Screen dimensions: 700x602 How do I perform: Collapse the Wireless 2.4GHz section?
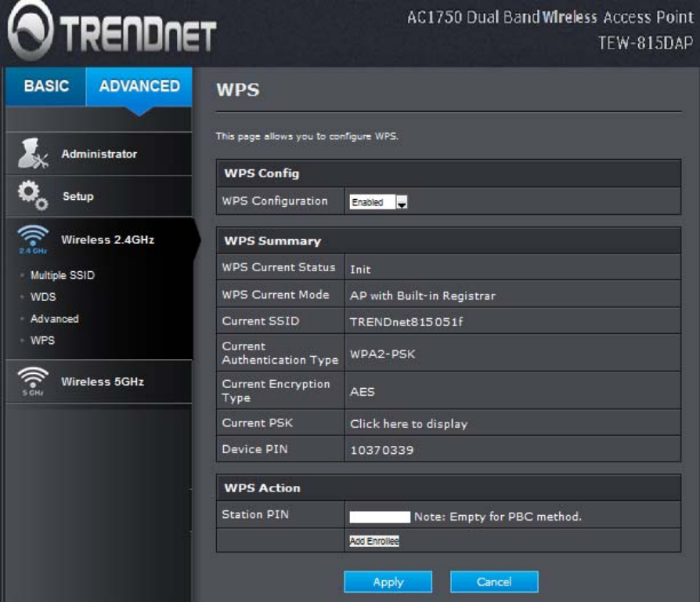point(99,240)
